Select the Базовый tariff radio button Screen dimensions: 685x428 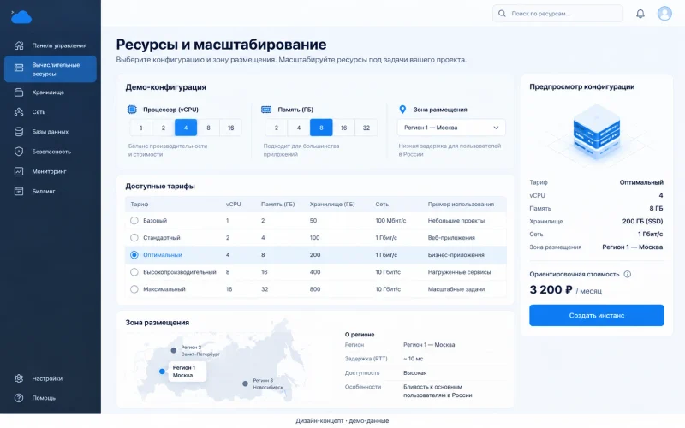coord(134,221)
